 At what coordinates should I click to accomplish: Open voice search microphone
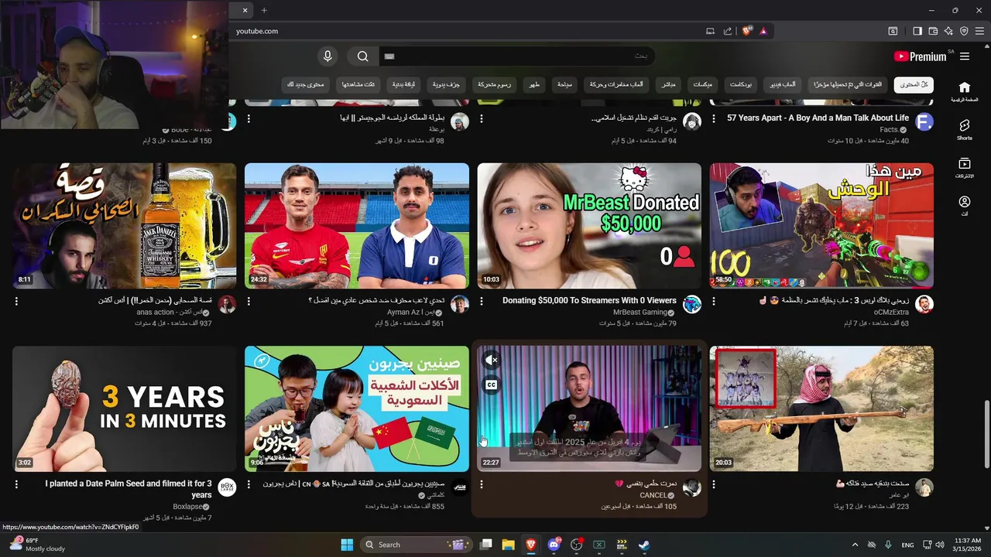327,56
